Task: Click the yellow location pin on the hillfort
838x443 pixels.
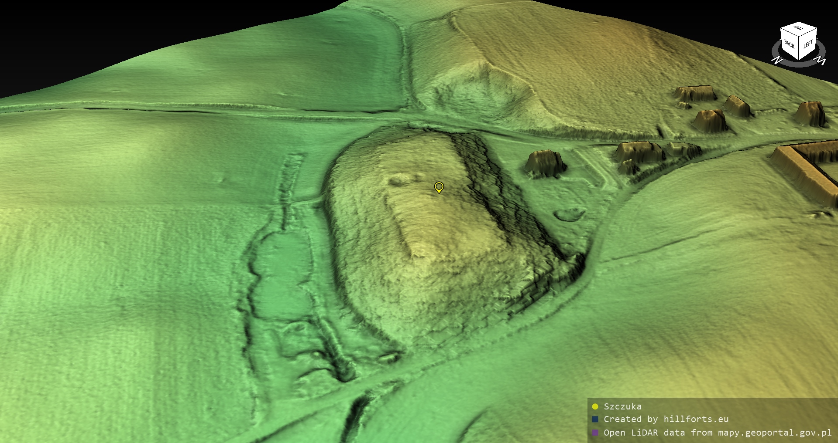Action: 439,187
